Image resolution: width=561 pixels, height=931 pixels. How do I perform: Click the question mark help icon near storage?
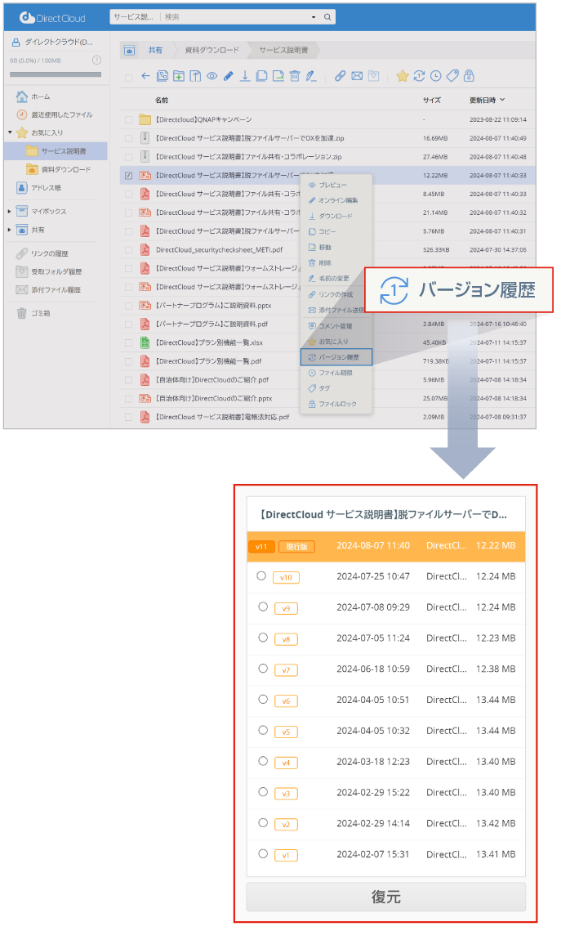96,60
